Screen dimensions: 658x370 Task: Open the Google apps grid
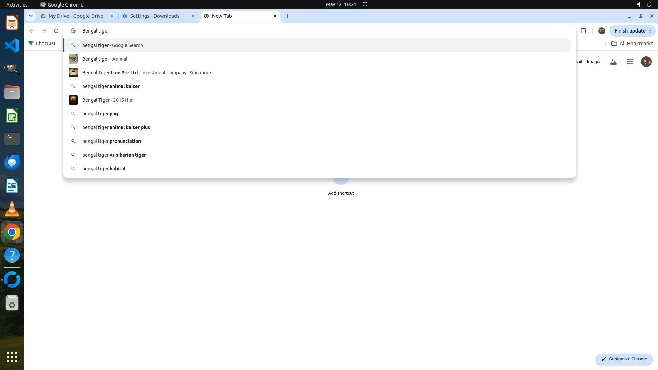630,62
